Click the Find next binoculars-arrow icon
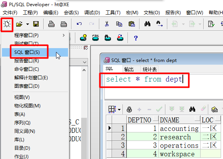Screen dimensions: 223x159 tap(160, 23)
